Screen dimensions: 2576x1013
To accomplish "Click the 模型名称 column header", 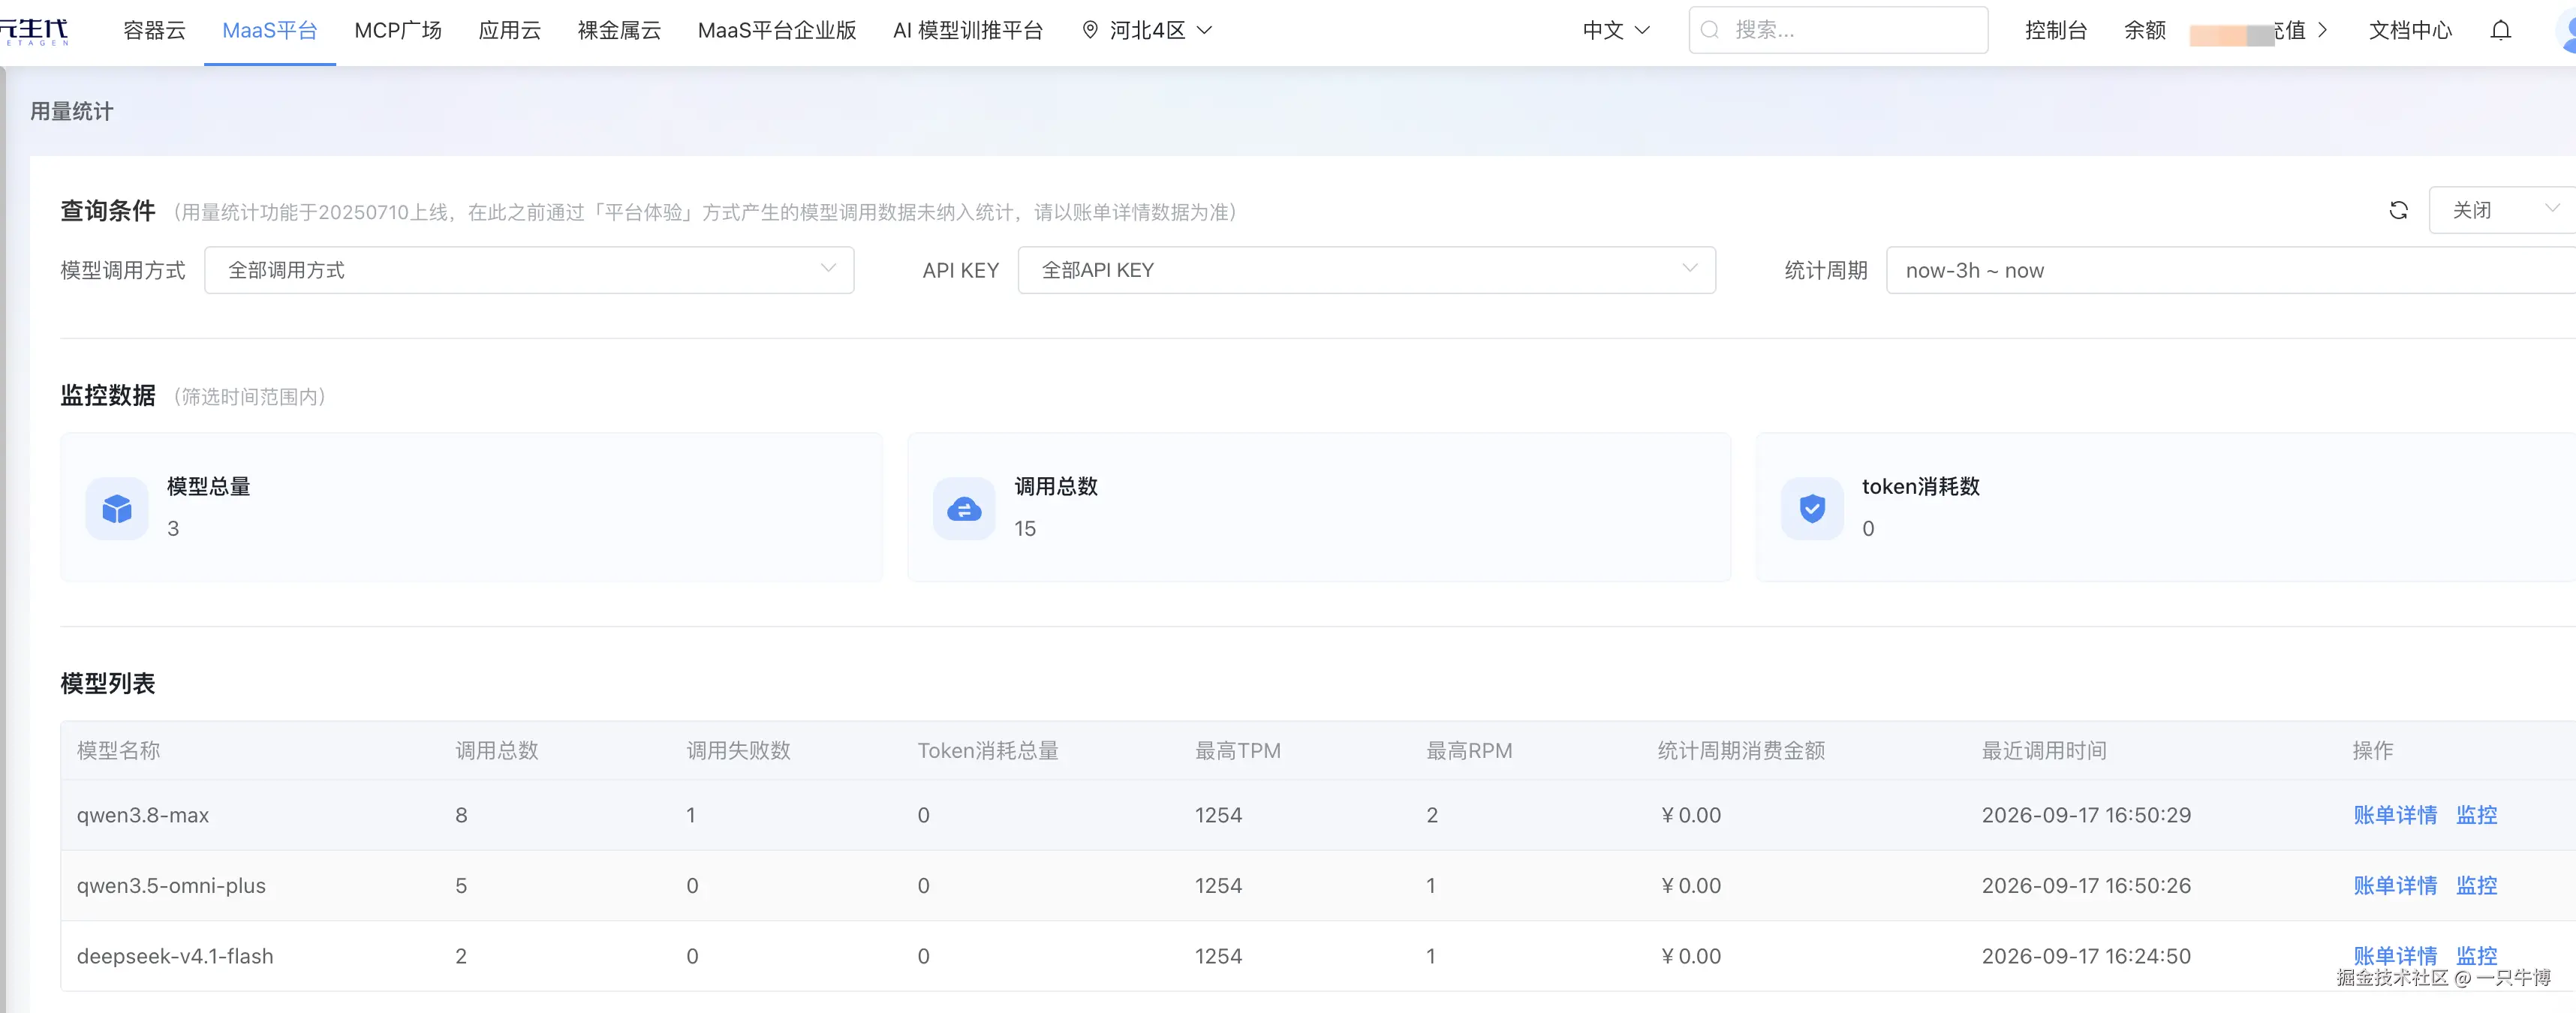I will tap(118, 750).
